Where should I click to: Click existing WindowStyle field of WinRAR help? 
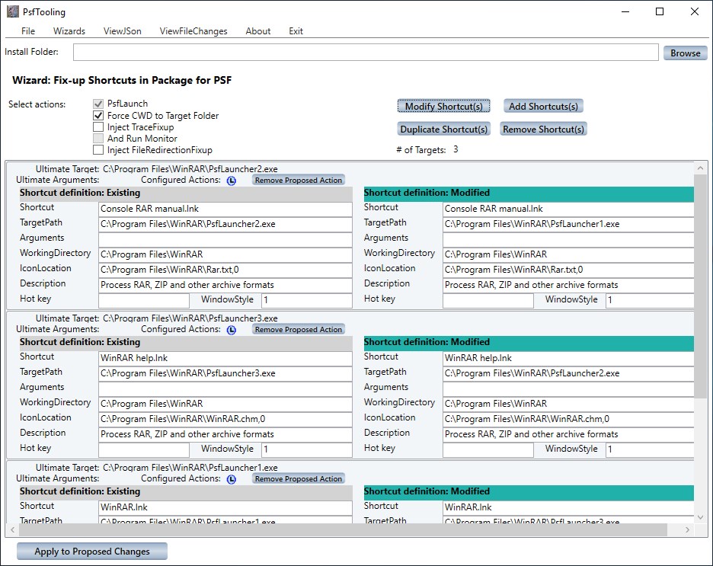[306, 449]
